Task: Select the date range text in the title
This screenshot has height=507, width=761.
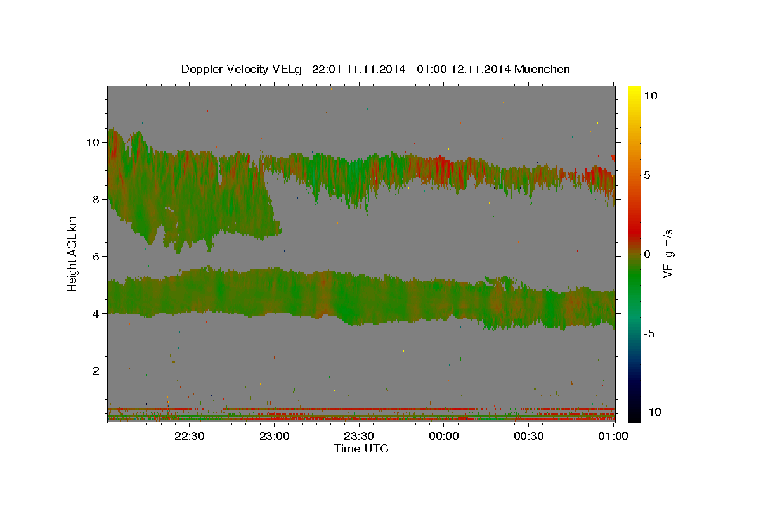Action: (412, 69)
